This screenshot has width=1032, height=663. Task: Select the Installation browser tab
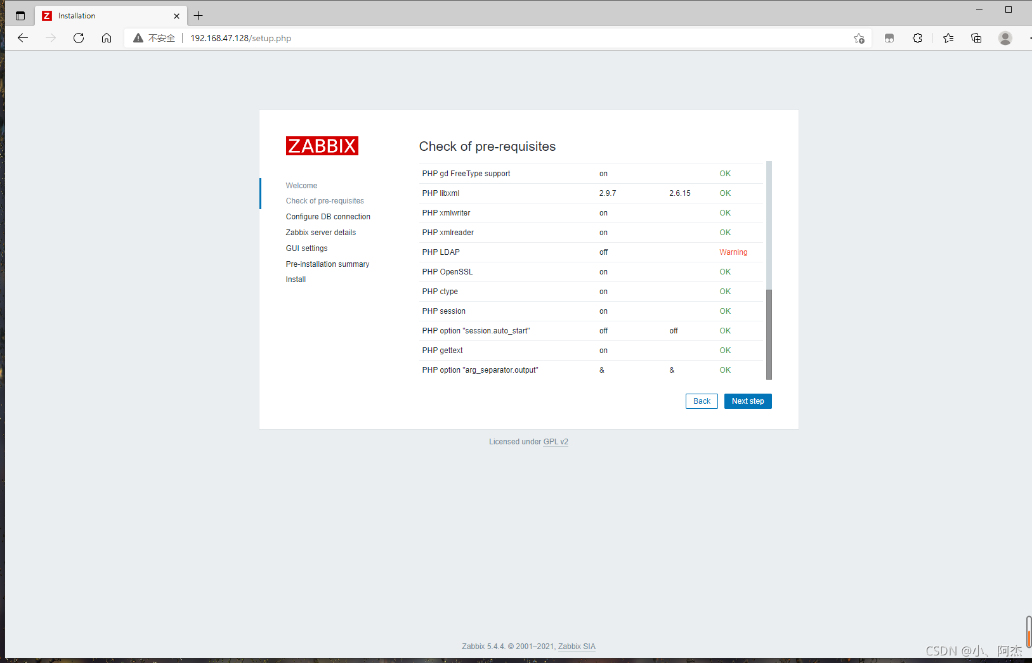pyautogui.click(x=111, y=16)
